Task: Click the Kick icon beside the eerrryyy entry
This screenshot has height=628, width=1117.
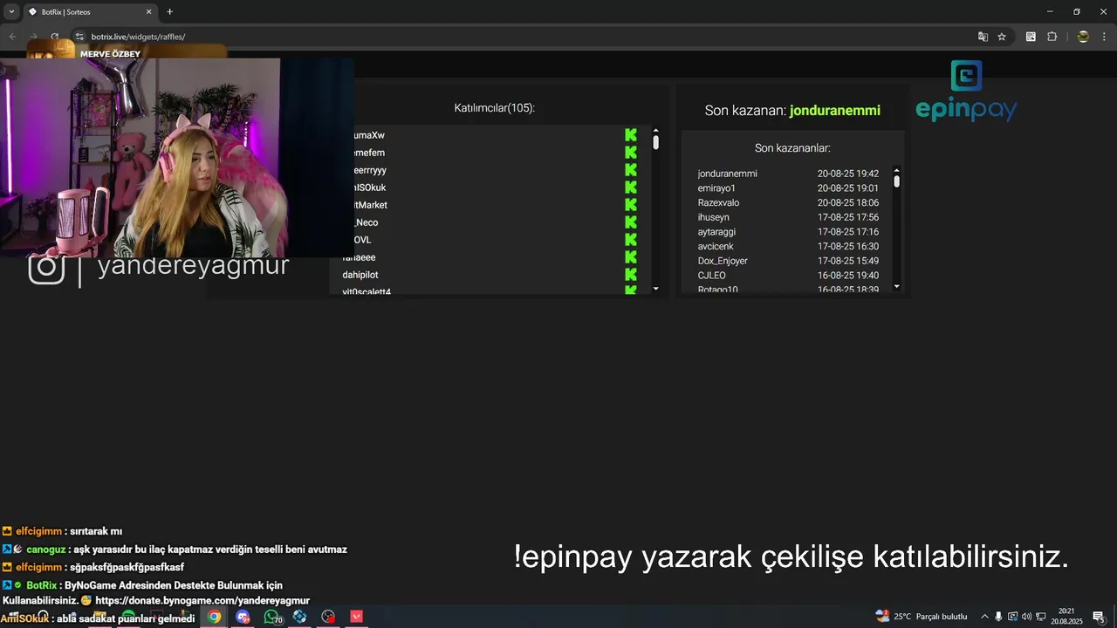Action: (631, 170)
